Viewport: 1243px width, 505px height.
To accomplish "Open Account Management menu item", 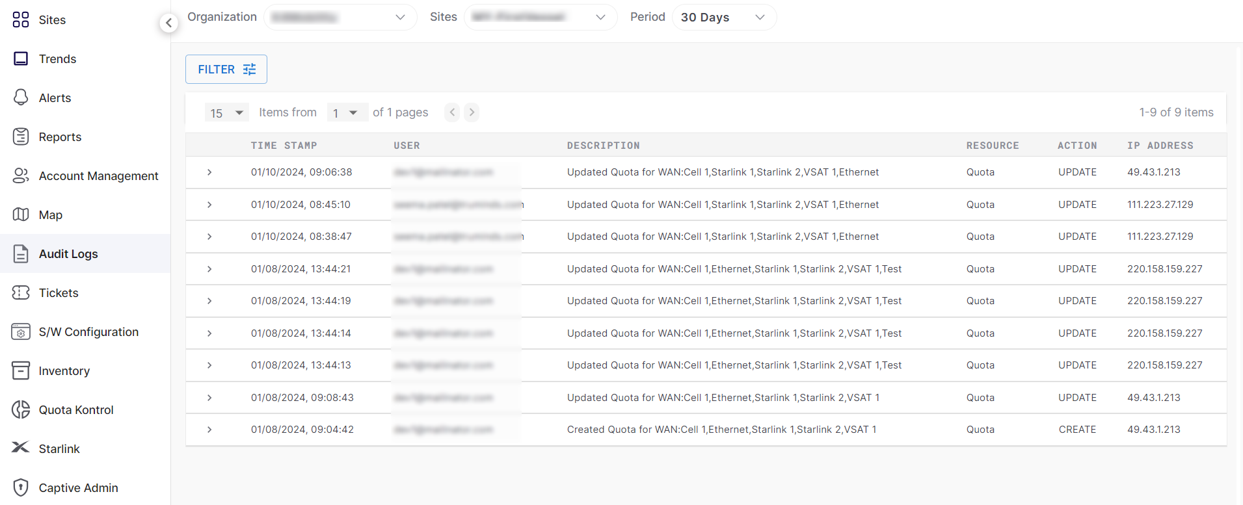I will coord(98,176).
